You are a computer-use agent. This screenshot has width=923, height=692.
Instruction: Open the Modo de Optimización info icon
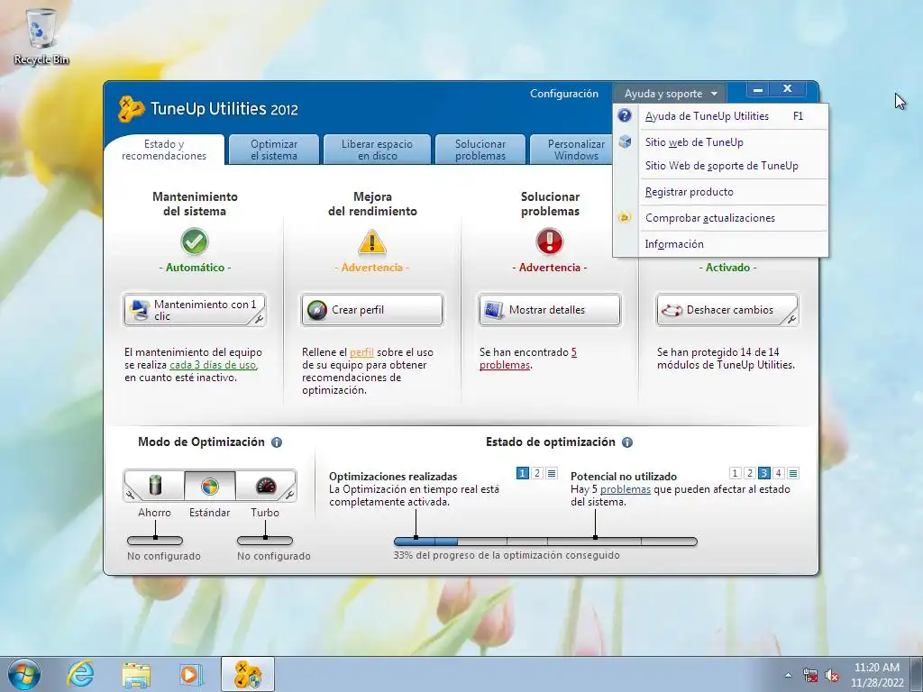[277, 442]
